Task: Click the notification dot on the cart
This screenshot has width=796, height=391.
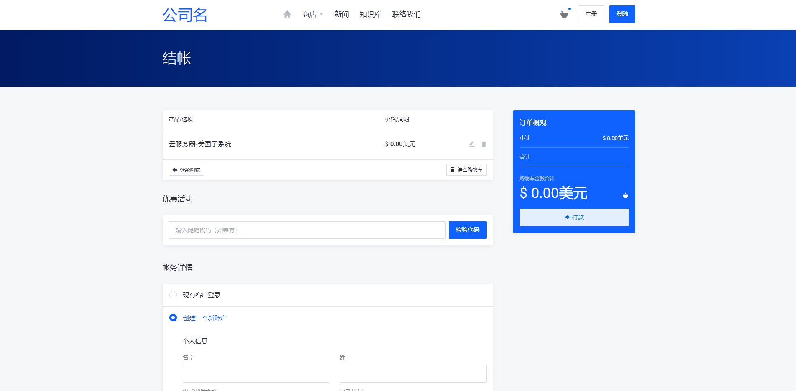Action: click(x=570, y=8)
